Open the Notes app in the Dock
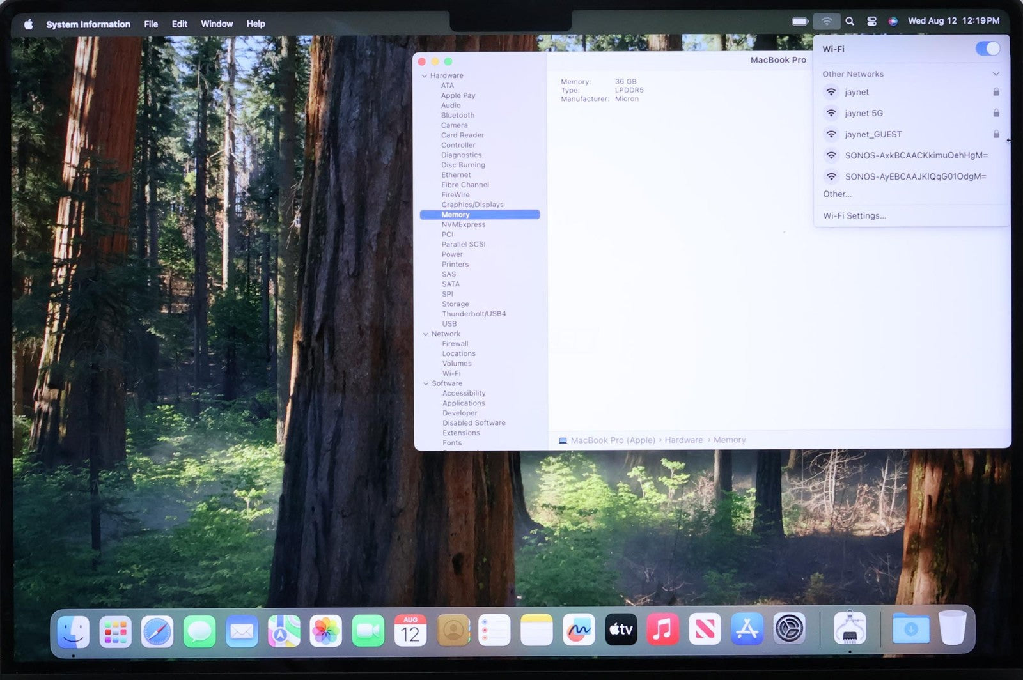This screenshot has width=1023, height=680. point(536,631)
